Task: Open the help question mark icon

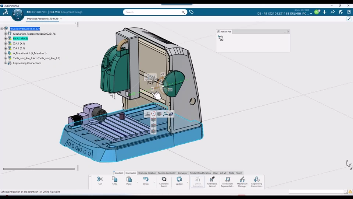Action: point(349,12)
